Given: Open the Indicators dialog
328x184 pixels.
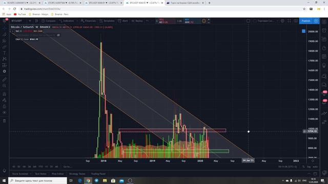Looking at the screenshot, I should coord(67,21).
